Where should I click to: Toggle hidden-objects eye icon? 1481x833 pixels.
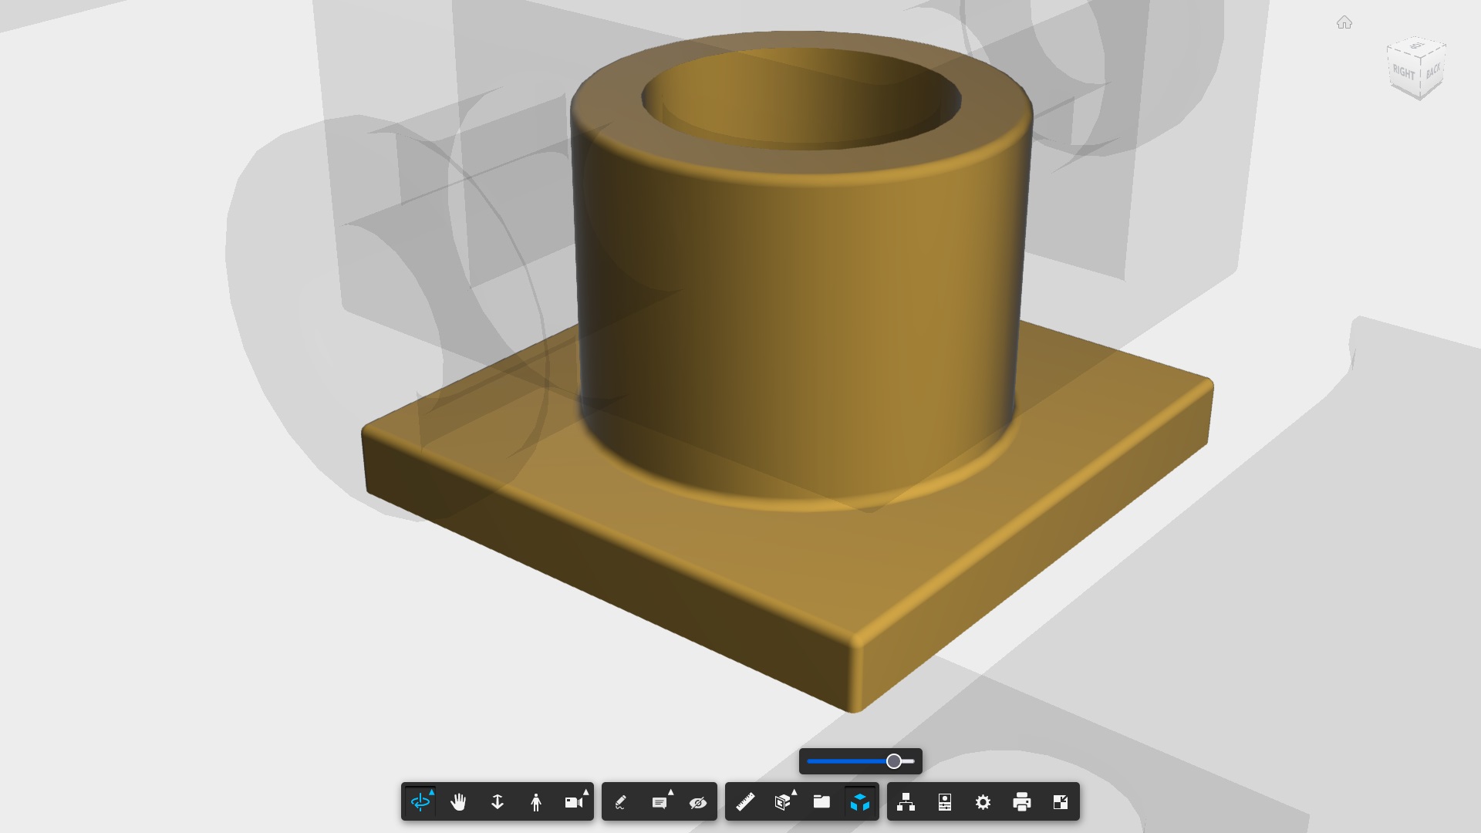(698, 802)
